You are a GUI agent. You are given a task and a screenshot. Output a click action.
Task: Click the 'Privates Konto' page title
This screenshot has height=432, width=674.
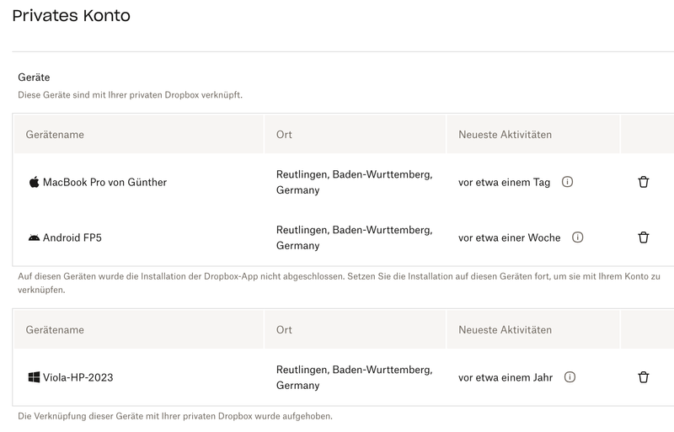71,15
